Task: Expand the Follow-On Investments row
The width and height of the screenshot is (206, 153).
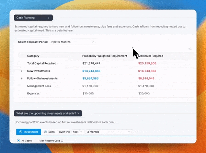Action: (21, 79)
